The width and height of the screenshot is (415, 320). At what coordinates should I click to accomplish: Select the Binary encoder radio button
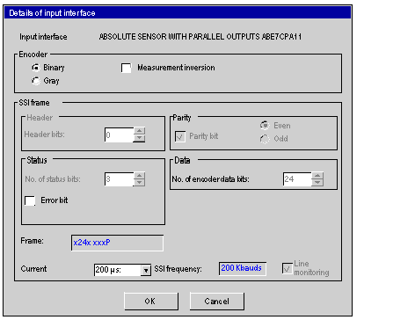36,68
